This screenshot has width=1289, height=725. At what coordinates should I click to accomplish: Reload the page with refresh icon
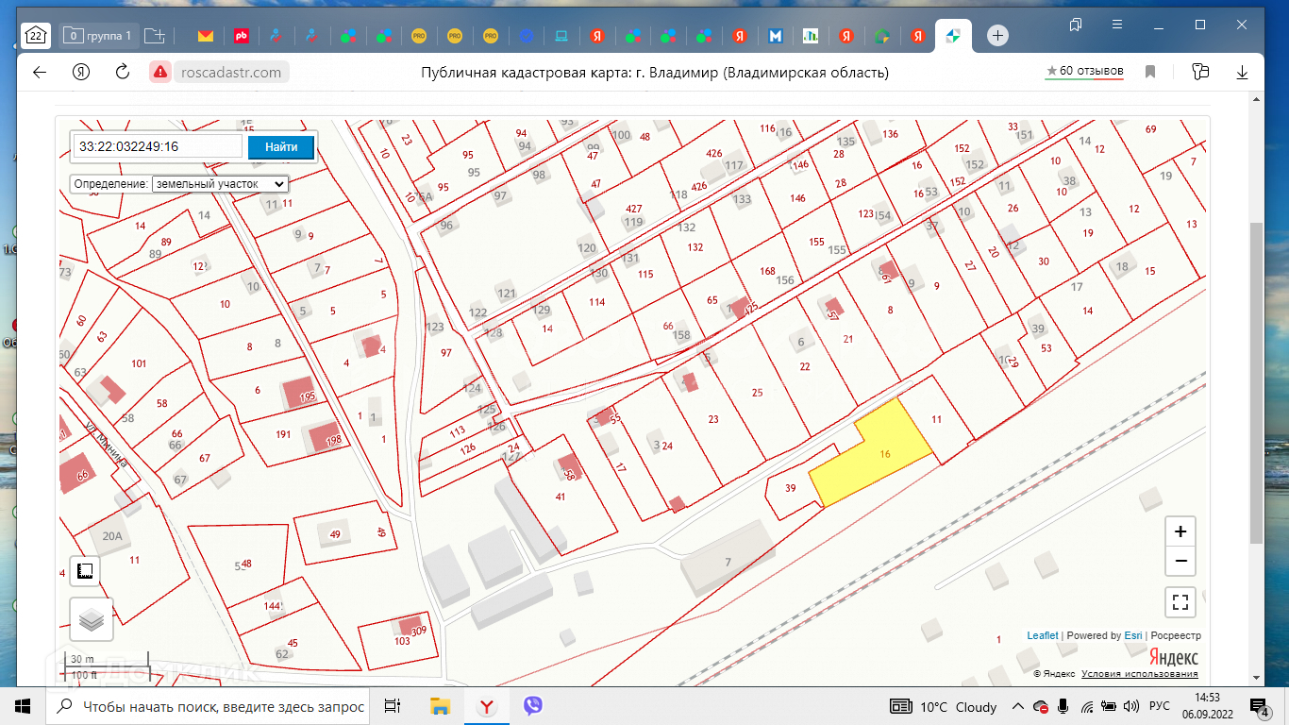[x=122, y=72]
